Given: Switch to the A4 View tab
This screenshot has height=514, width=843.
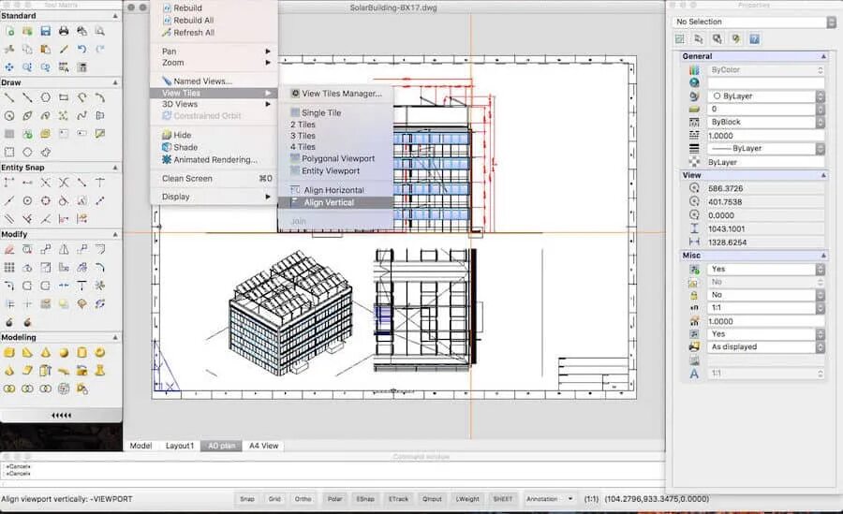Looking at the screenshot, I should pos(263,446).
